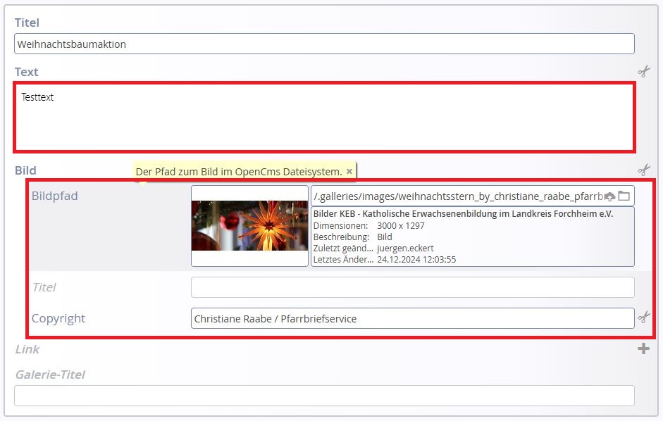Click the Galerie-Titel input field

[x=324, y=396]
